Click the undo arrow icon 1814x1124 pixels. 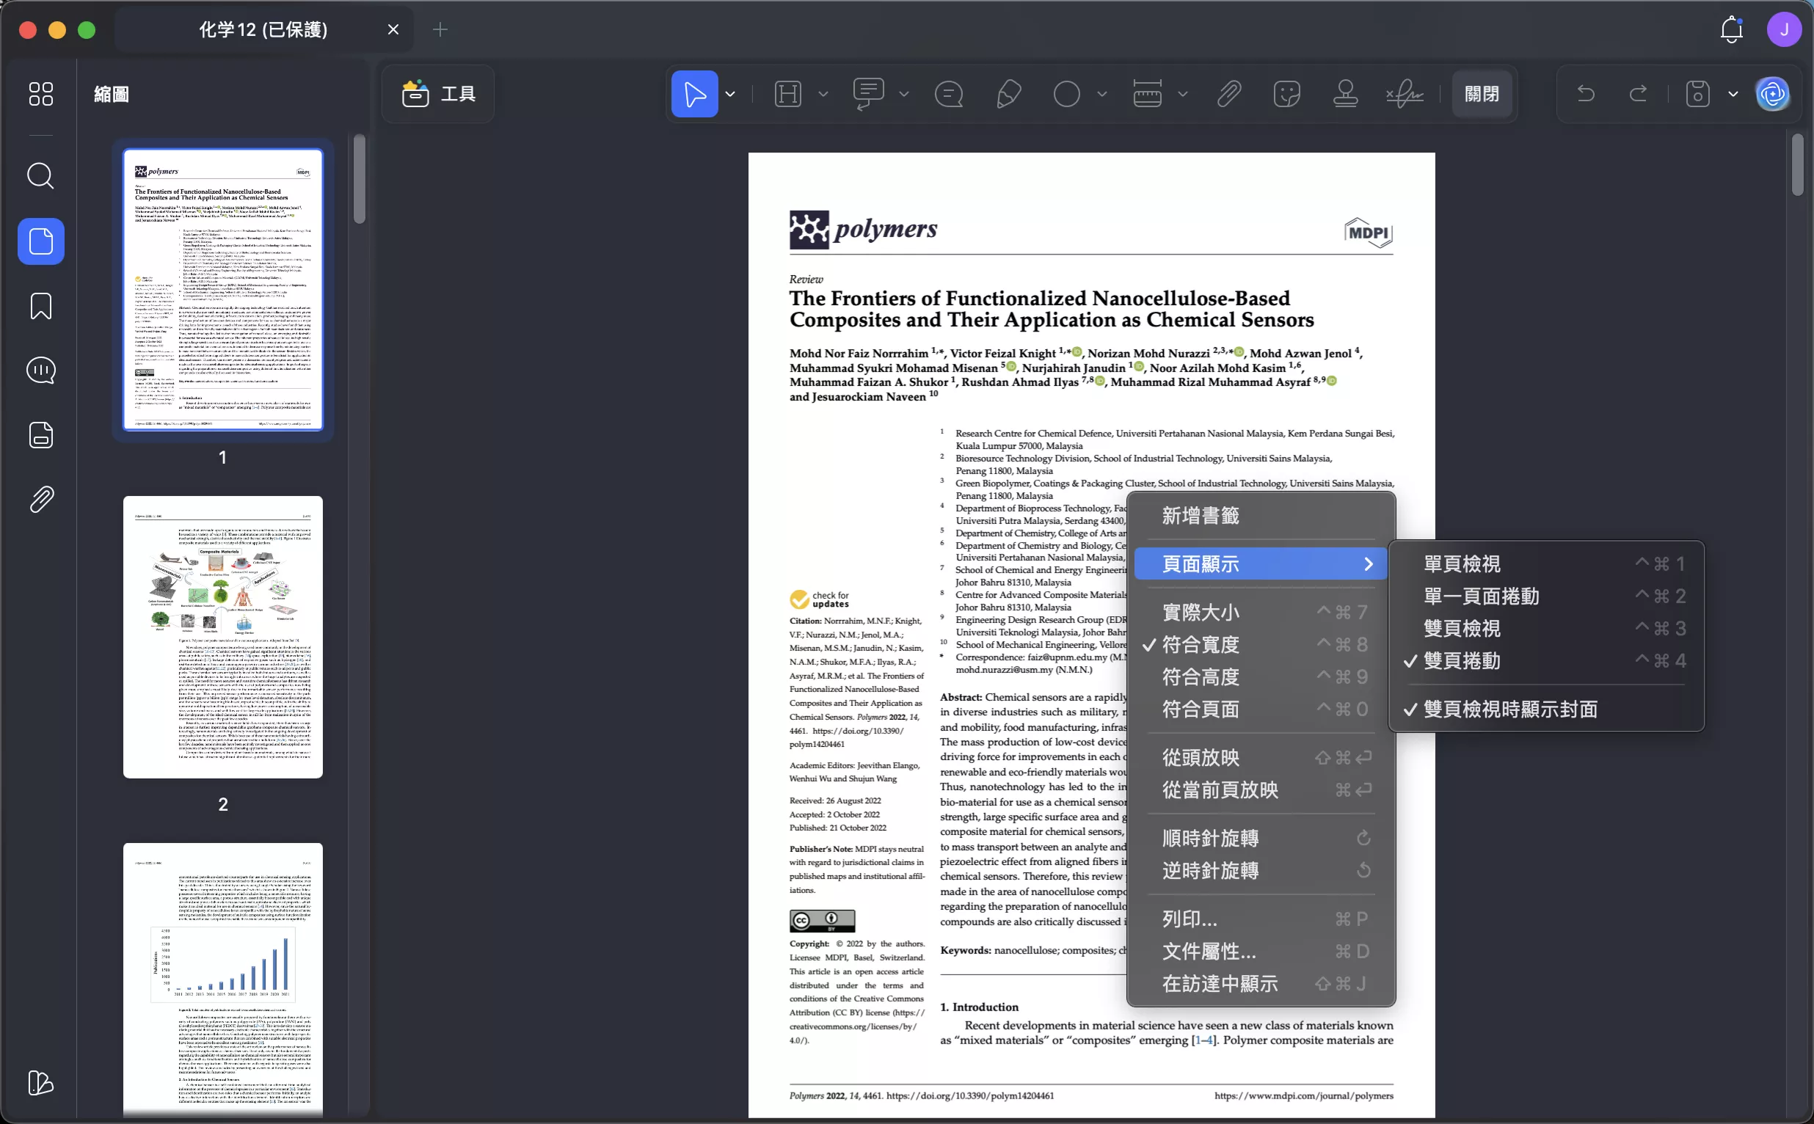click(x=1586, y=94)
